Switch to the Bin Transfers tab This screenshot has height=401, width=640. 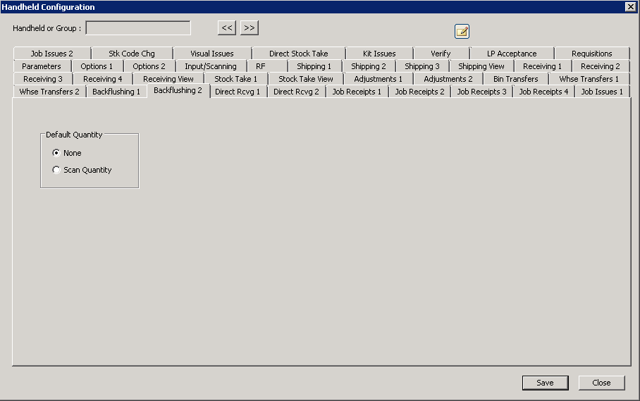tap(515, 79)
